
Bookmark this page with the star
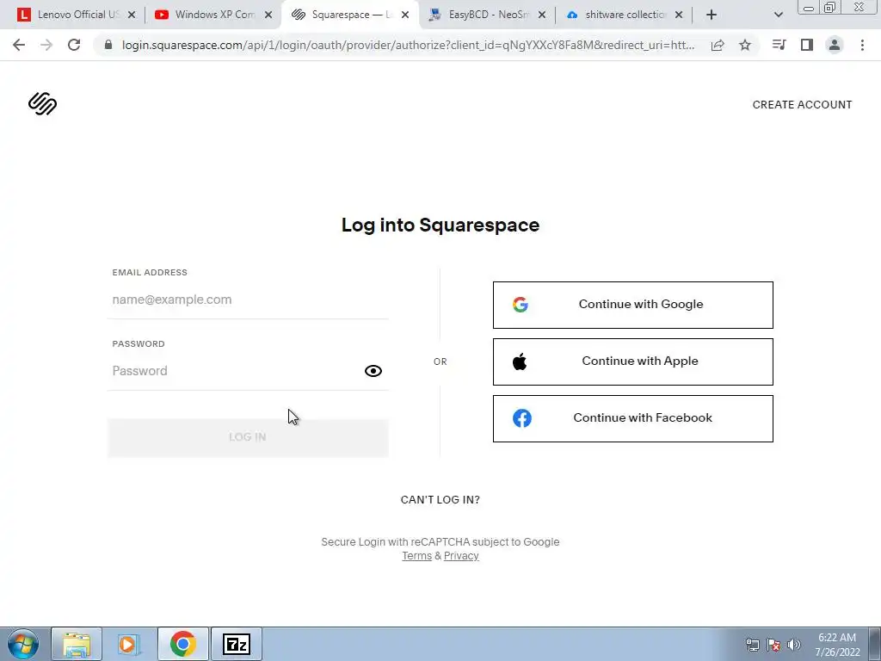745,45
